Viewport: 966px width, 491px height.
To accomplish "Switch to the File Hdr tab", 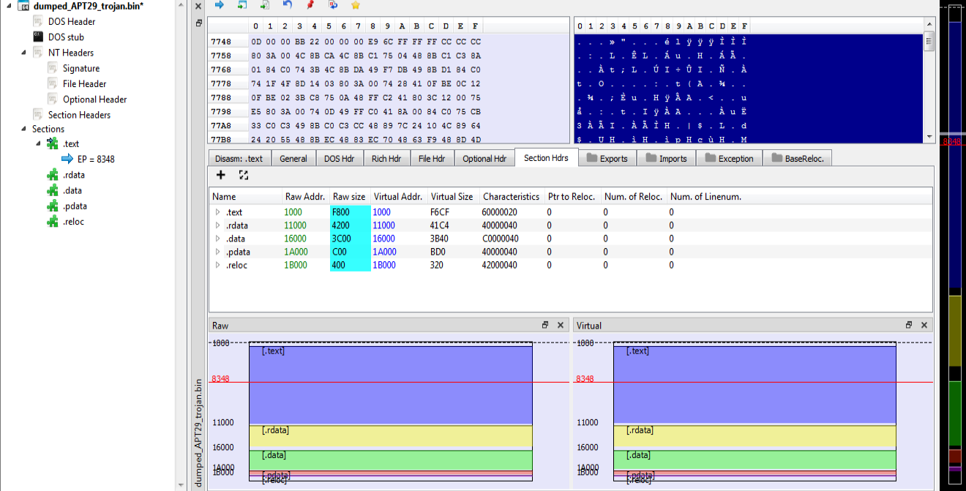I will 432,159.
